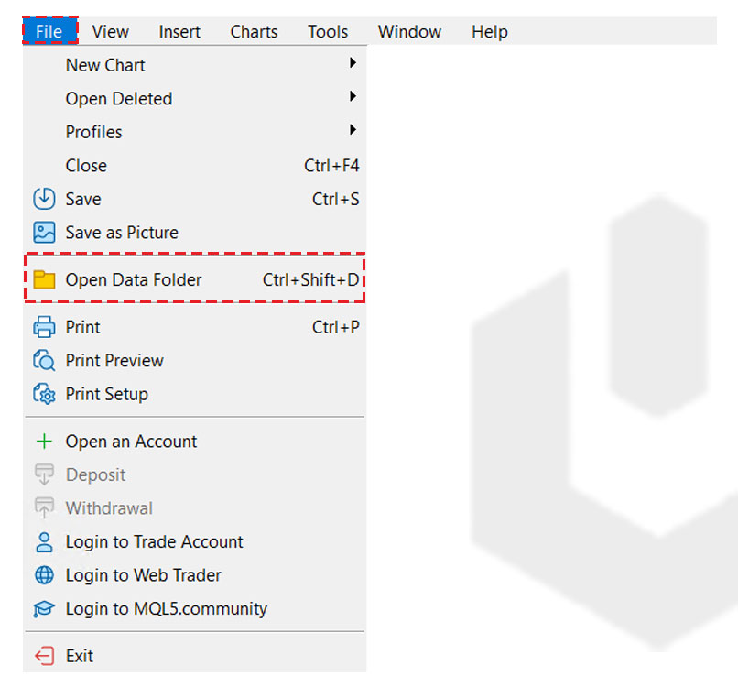Click the Save as Picture icon

[x=44, y=233]
